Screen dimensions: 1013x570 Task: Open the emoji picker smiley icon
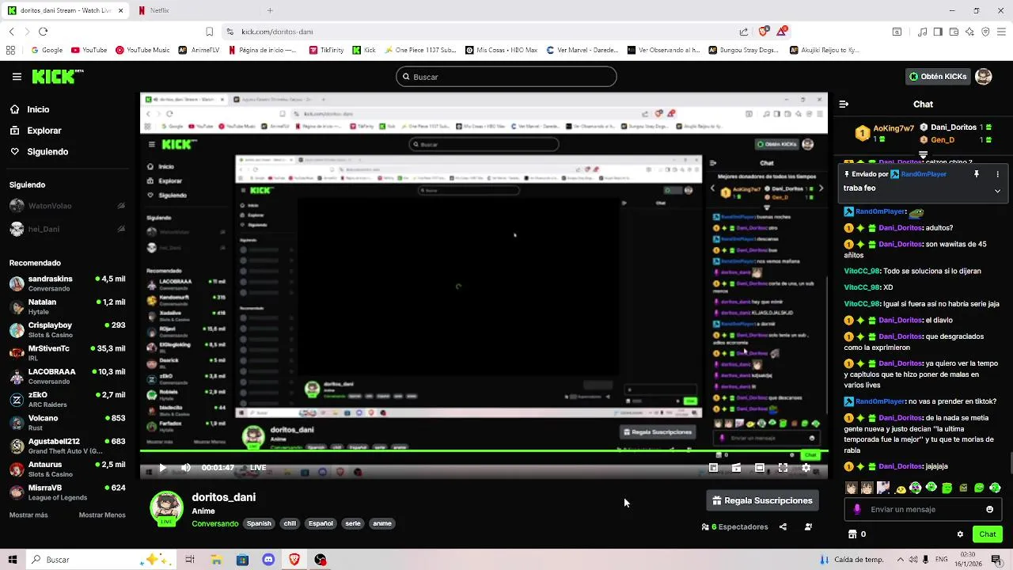tap(989, 509)
